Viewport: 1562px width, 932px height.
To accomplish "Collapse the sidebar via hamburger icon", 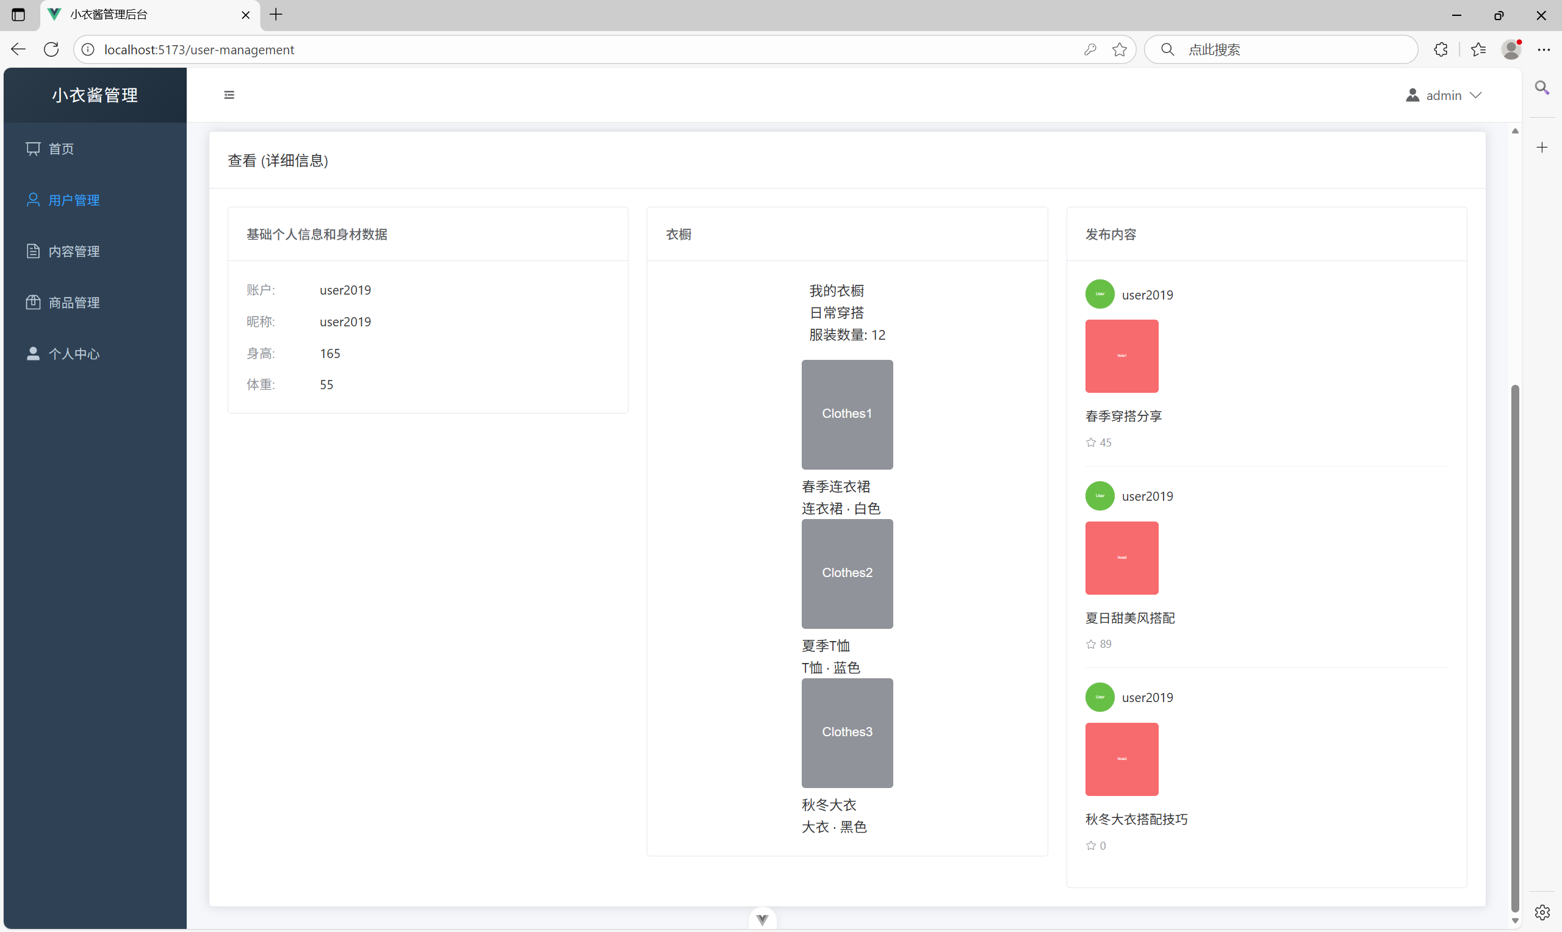I will 229,95.
